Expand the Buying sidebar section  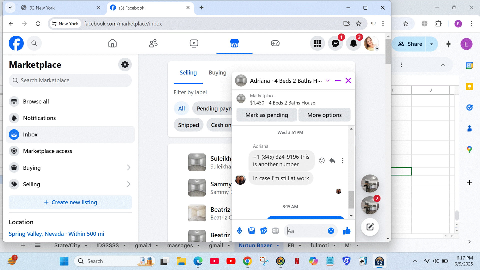coord(128,168)
